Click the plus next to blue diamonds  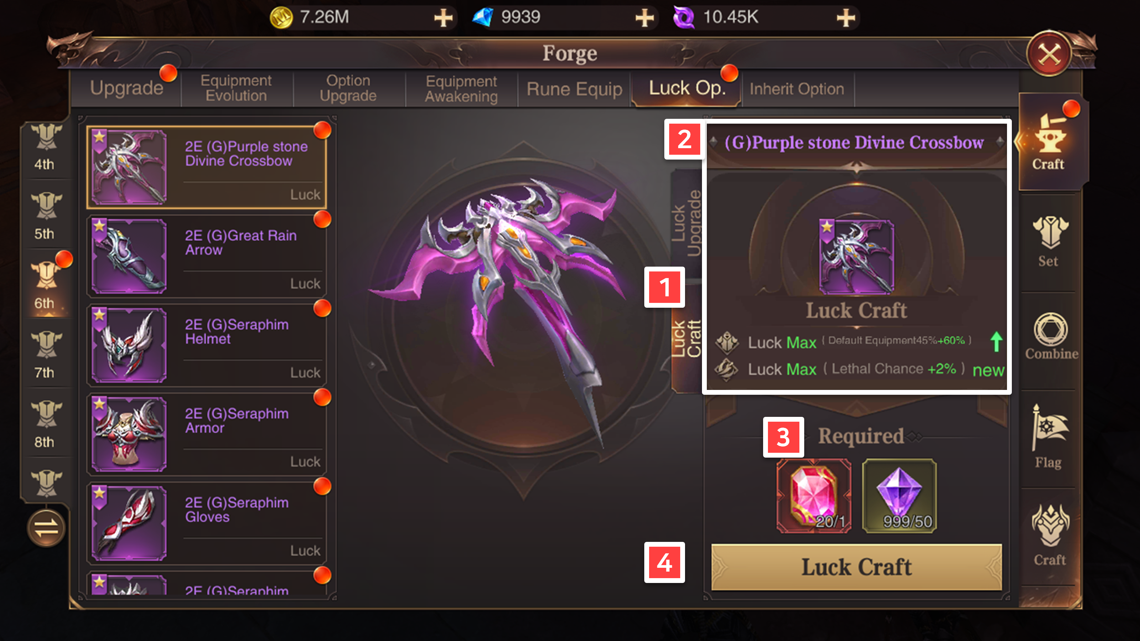tap(644, 18)
